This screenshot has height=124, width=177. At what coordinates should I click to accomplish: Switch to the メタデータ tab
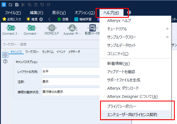tap(74, 51)
